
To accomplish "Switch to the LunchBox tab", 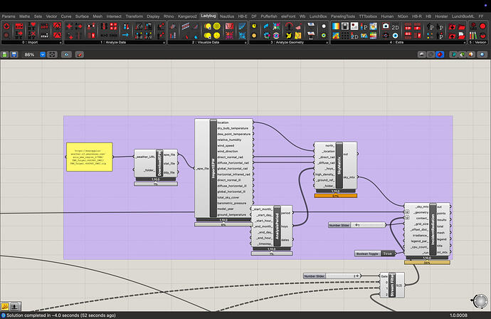I will click(x=318, y=16).
